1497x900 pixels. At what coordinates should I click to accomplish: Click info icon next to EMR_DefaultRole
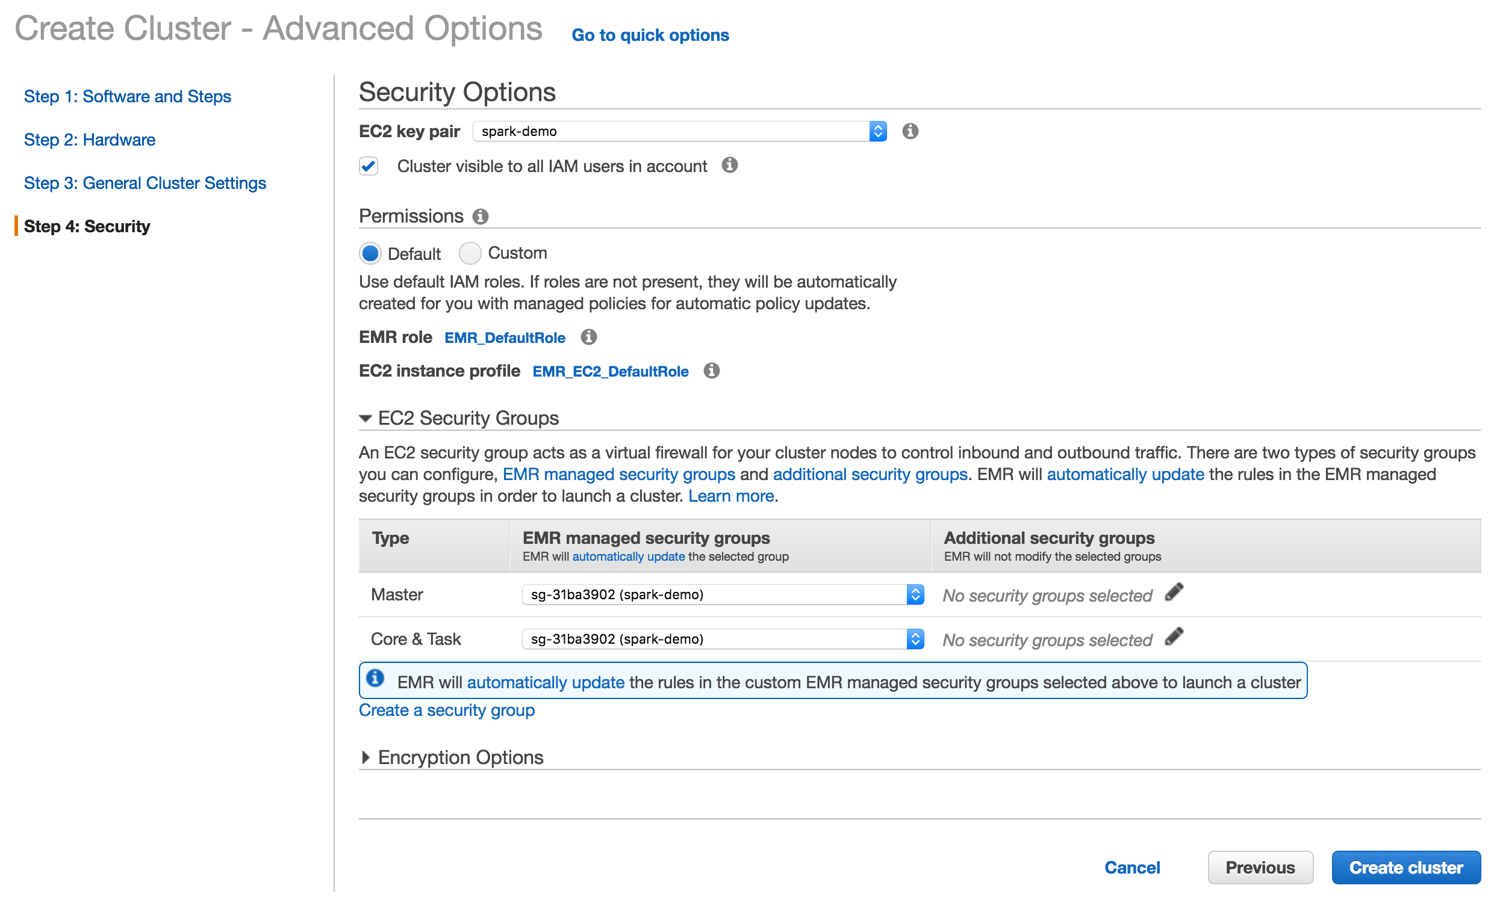[x=588, y=336]
